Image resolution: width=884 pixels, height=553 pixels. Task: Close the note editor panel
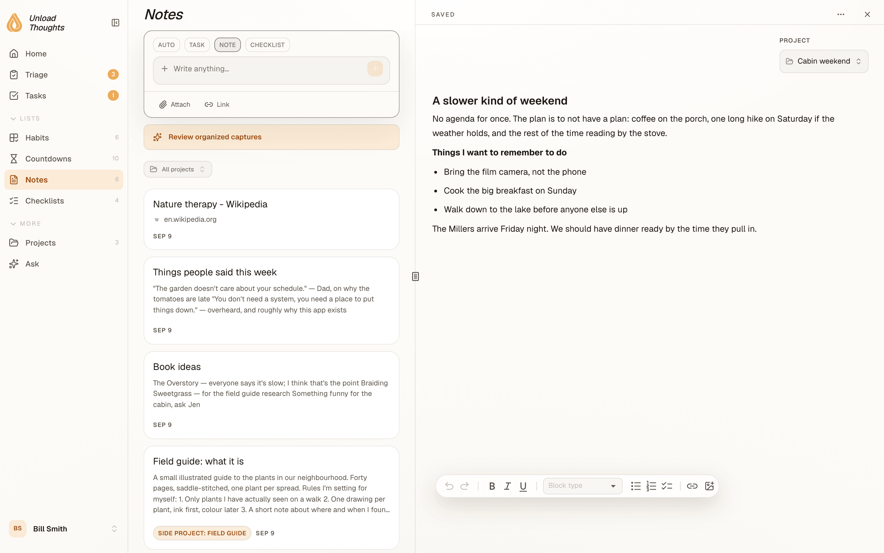click(x=867, y=14)
